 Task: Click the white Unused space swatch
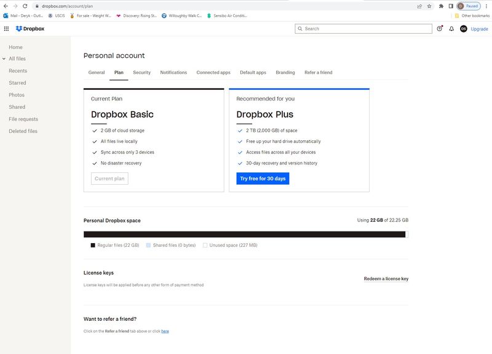(x=205, y=245)
